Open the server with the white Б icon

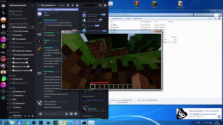click(3, 26)
